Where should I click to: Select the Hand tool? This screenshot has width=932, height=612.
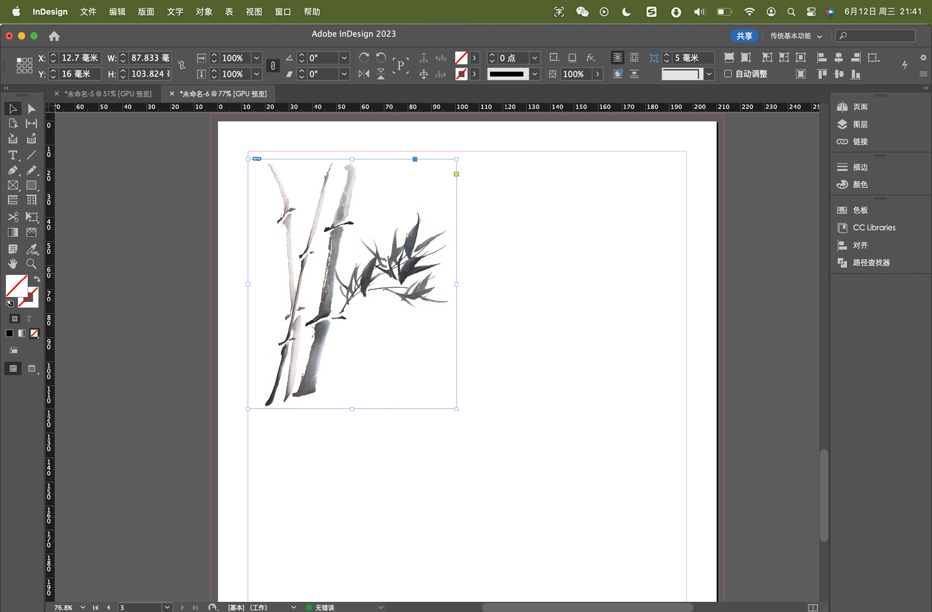[x=12, y=264]
